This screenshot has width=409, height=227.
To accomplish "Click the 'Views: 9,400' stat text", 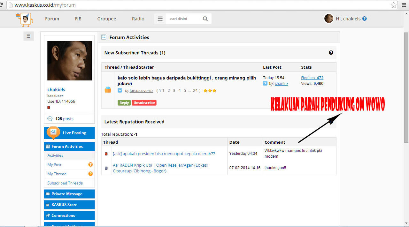I will click(312, 84).
